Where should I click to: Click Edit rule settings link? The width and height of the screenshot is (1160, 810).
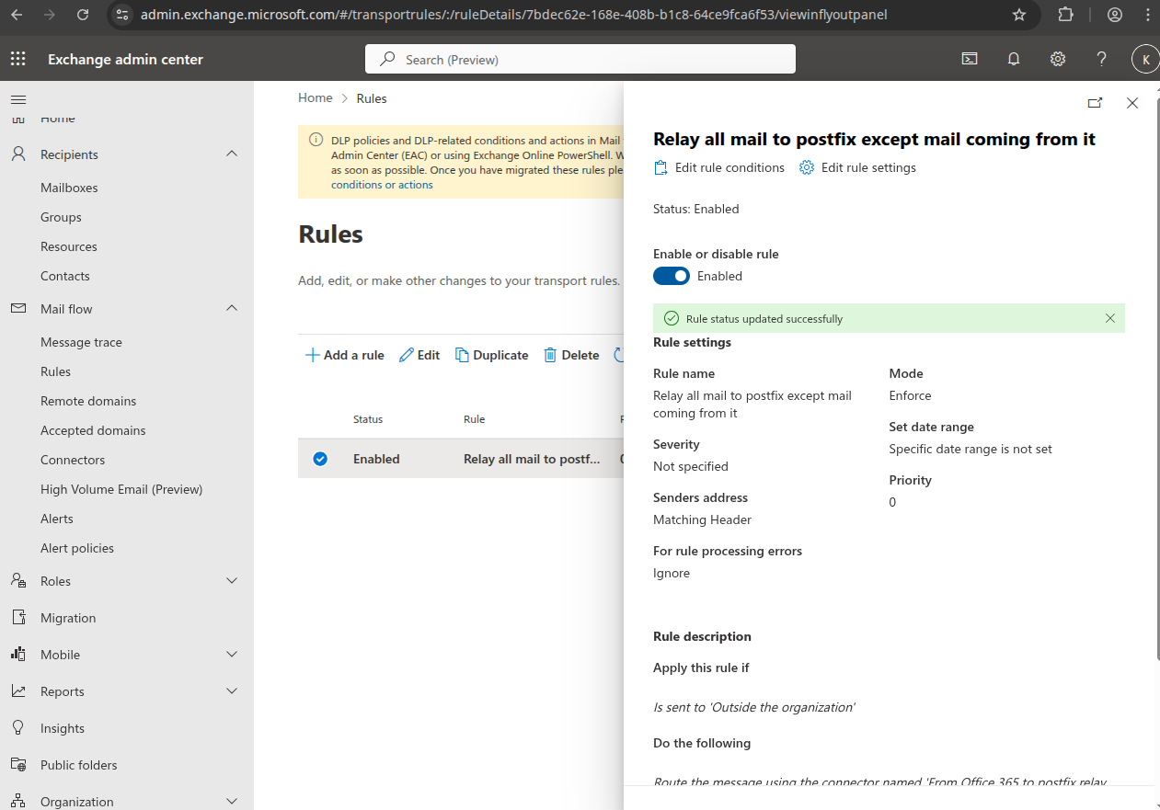tap(857, 167)
